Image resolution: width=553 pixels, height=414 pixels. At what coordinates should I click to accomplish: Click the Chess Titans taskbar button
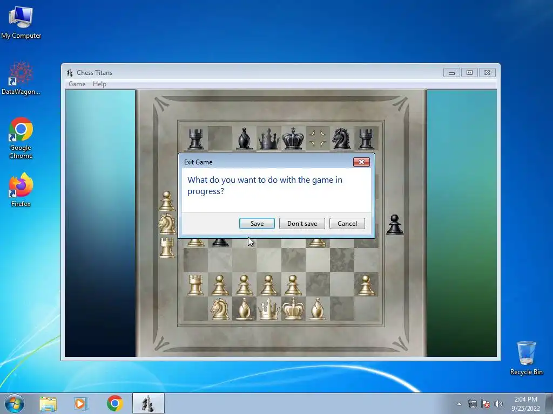148,403
